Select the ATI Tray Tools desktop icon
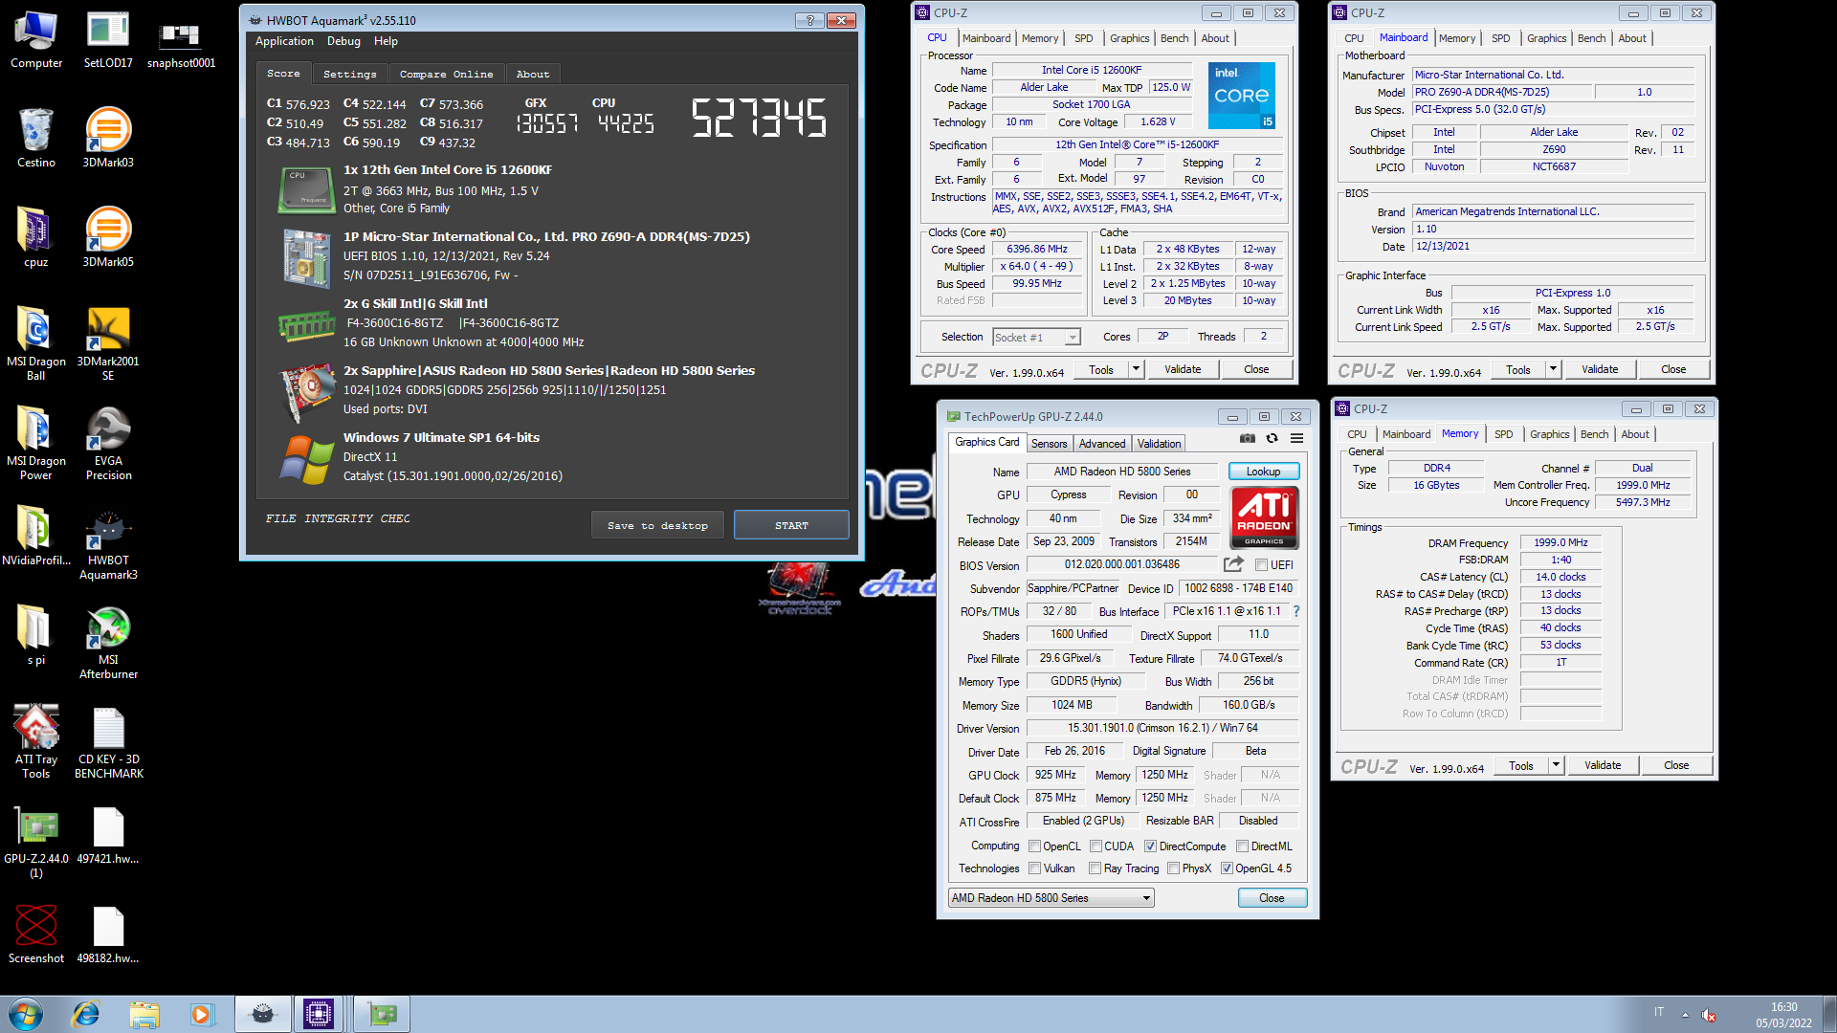Viewport: 1837px width, 1033px height. click(36, 742)
